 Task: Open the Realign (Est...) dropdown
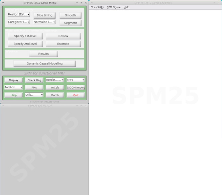click(19, 14)
